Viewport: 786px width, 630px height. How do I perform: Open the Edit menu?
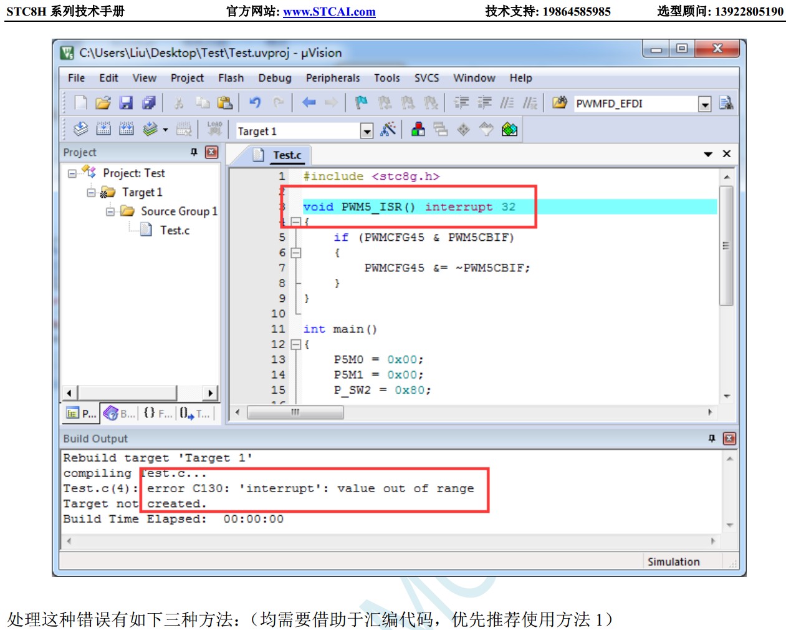pyautogui.click(x=108, y=78)
